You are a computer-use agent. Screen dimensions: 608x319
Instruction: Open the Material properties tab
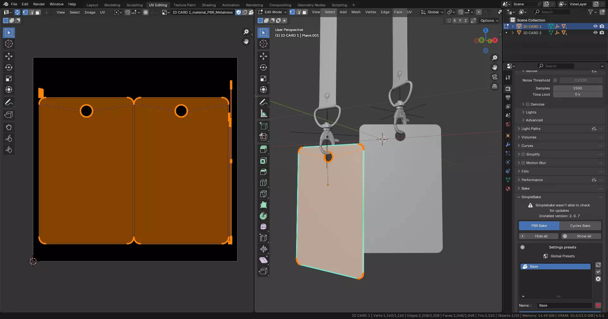pyautogui.click(x=508, y=189)
